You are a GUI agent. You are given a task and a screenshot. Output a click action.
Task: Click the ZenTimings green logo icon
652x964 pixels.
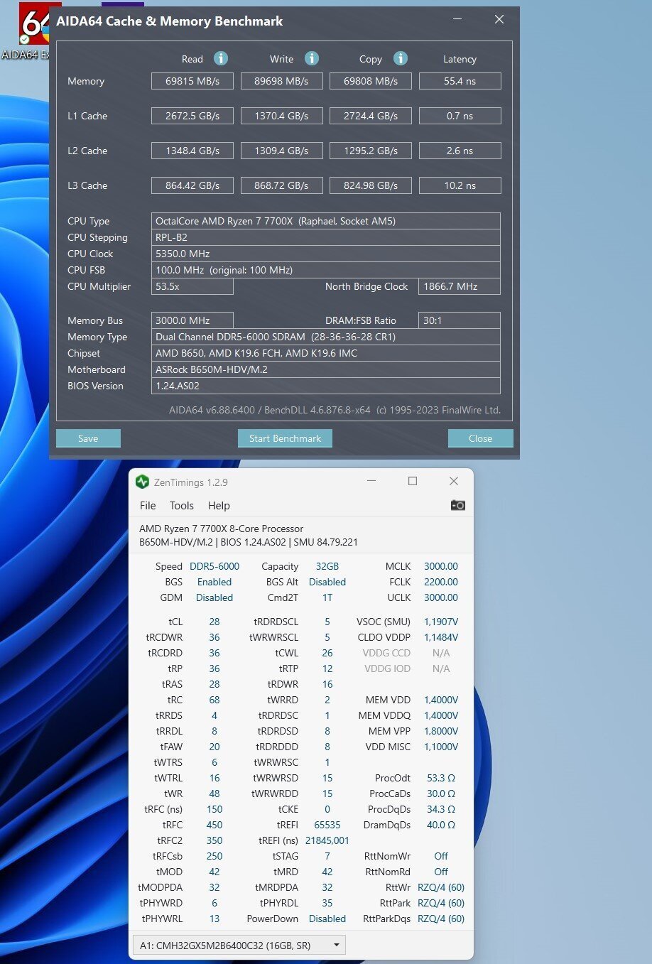[142, 482]
